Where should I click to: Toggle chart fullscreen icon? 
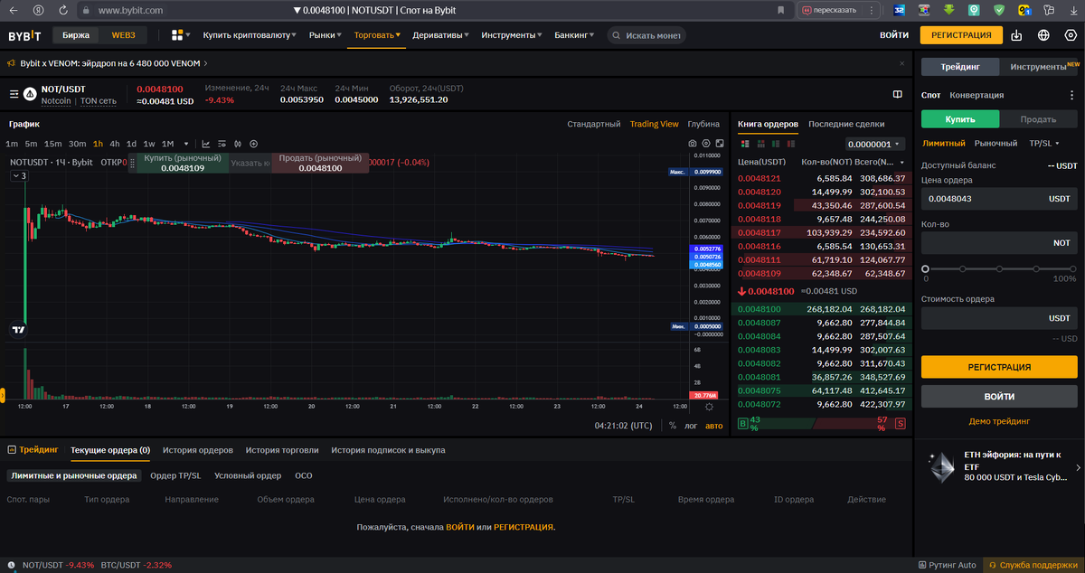[x=720, y=144]
